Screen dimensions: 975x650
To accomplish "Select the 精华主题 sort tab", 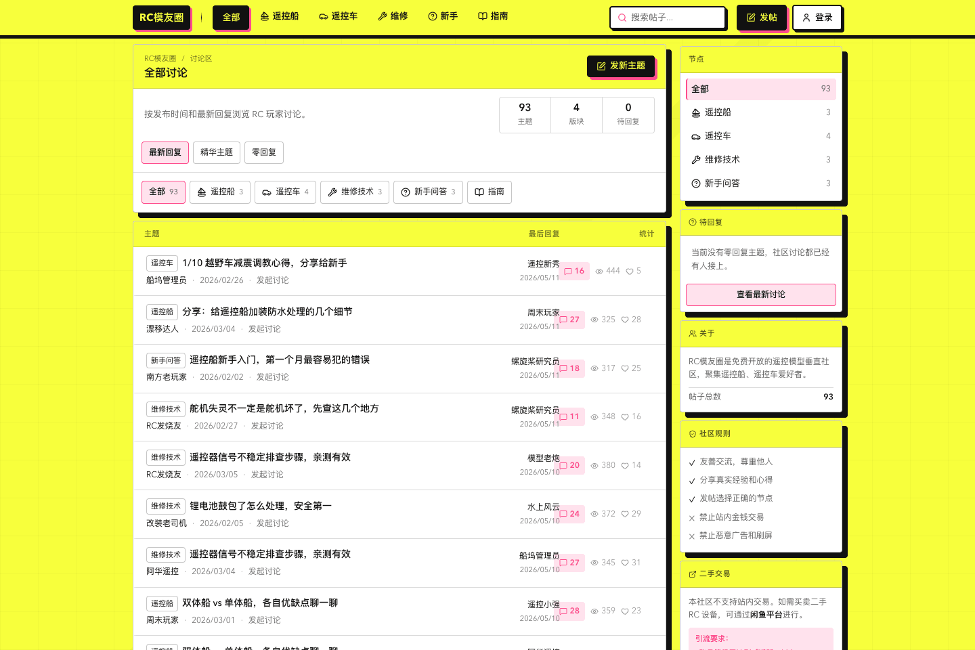I will click(217, 152).
